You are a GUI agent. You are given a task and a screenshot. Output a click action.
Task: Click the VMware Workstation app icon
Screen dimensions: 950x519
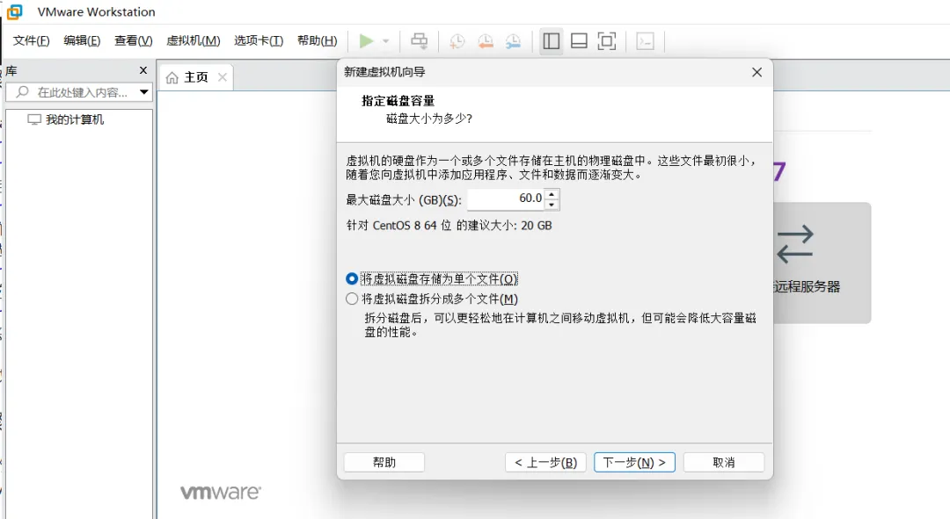click(x=15, y=11)
